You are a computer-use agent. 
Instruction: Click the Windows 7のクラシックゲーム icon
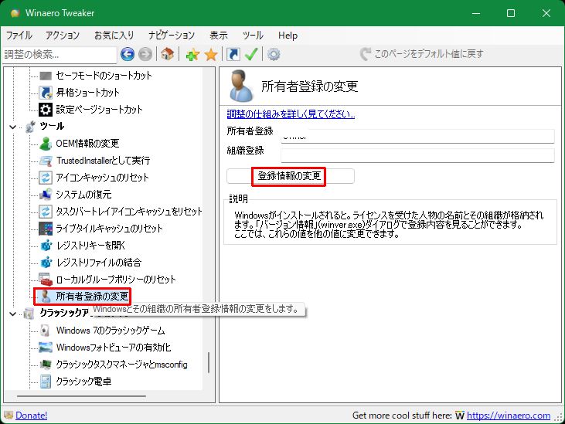[46, 331]
